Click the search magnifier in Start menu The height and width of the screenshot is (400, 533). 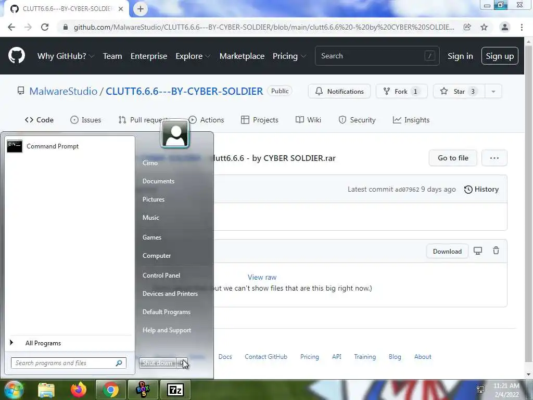point(119,363)
